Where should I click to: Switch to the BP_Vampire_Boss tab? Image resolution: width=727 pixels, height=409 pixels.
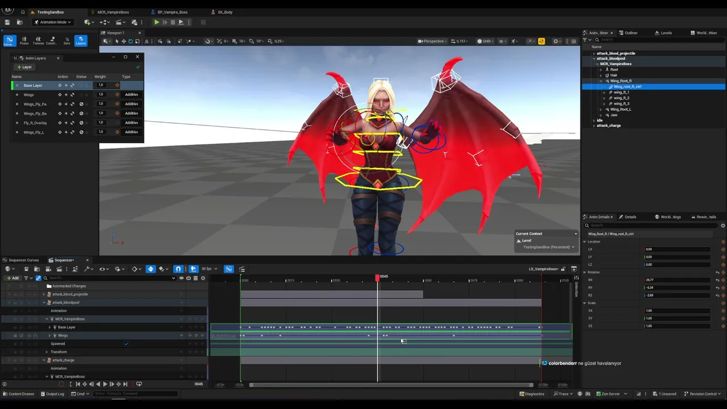click(173, 12)
